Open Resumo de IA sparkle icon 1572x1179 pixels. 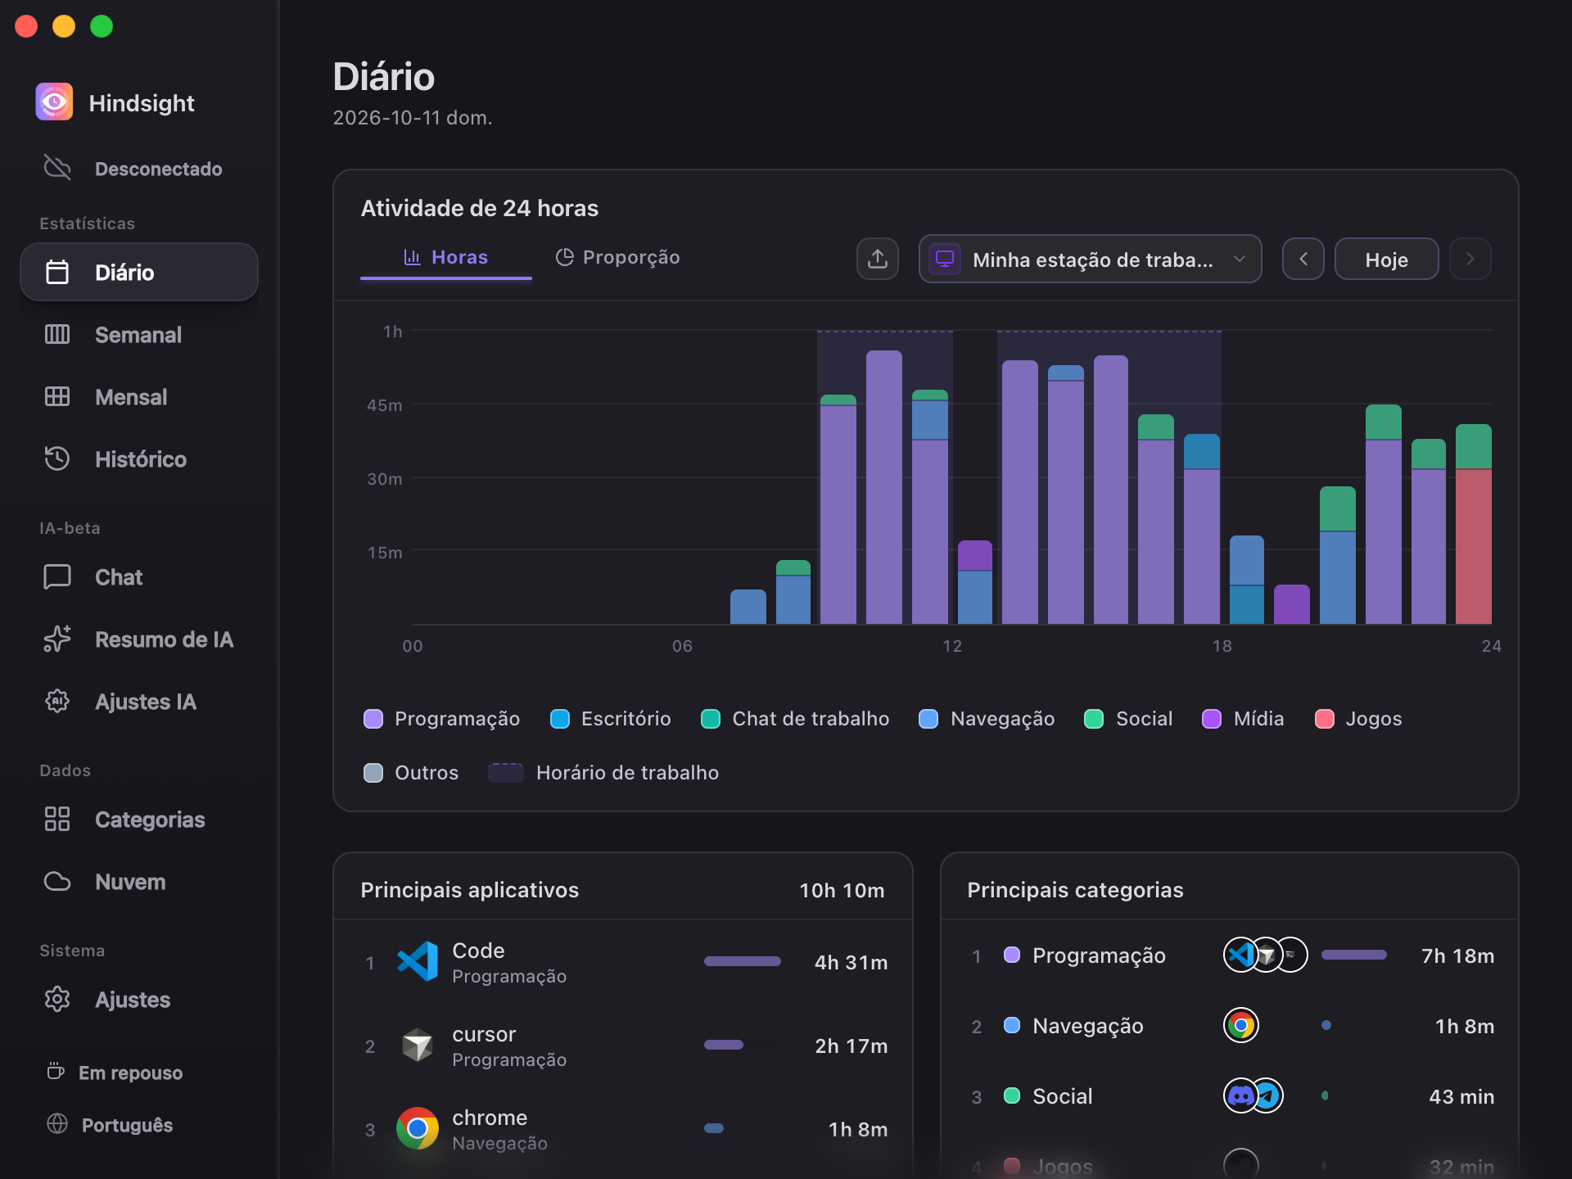point(57,639)
